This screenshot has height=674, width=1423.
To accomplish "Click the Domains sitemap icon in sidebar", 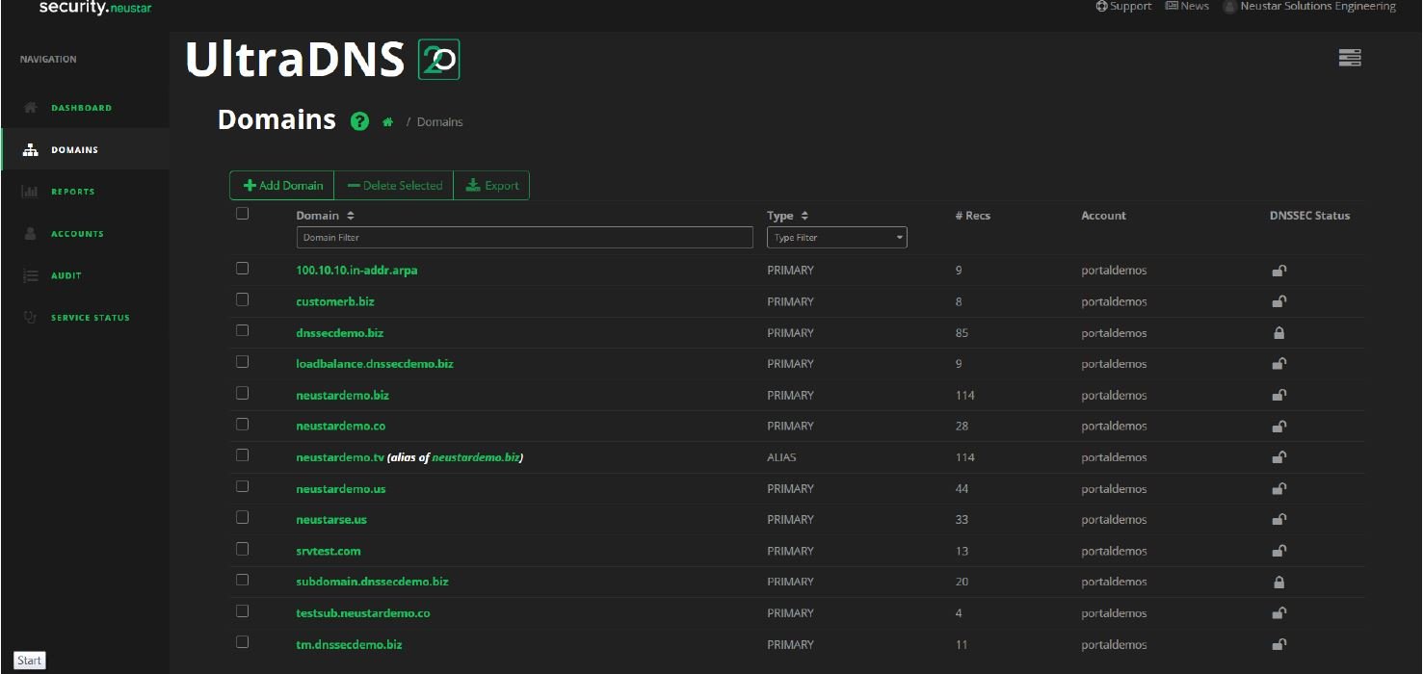I will pos(30,150).
